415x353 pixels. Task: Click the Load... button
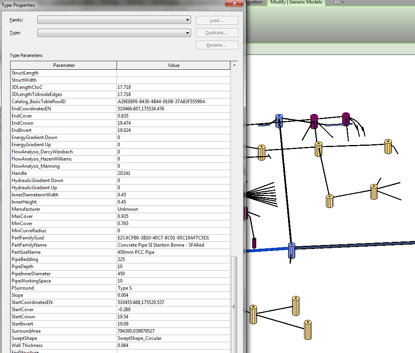tap(217, 20)
